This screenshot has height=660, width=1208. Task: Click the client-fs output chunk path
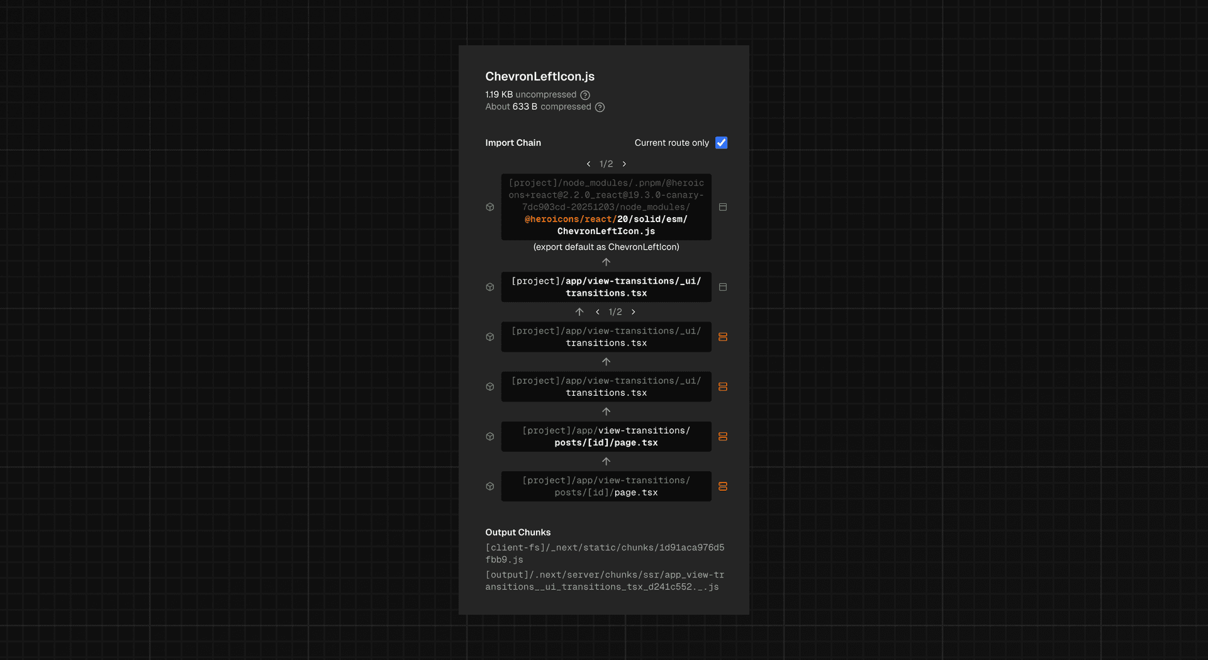click(x=605, y=553)
